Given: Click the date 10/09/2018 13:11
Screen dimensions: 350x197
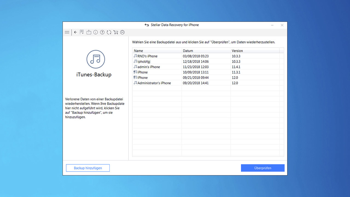Looking at the screenshot, I should (x=196, y=72).
